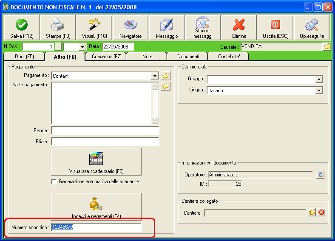The width and height of the screenshot is (335, 241).
Task: Click the Data field 22/05/2008
Action: click(x=118, y=47)
